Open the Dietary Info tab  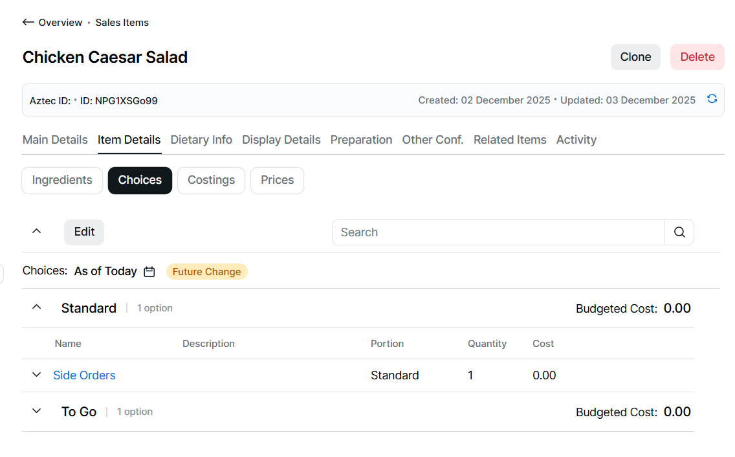[201, 140]
